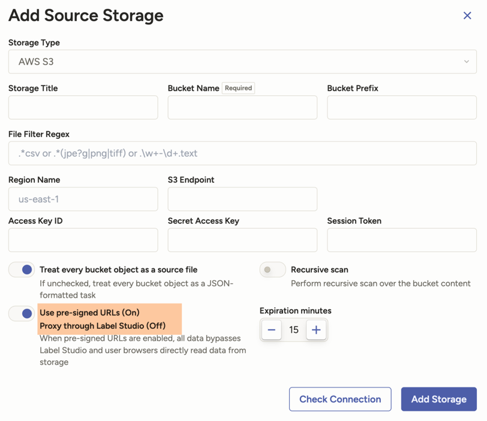Toggle Treat every bucket object as source file
The image size is (487, 421).
[22, 270]
